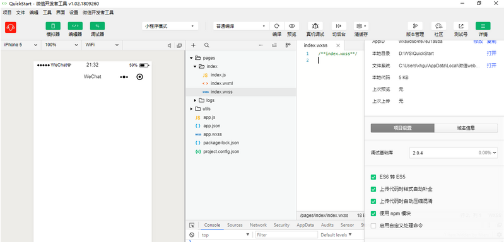
Task: Clear the console with the ban icon
Action: coord(192,235)
